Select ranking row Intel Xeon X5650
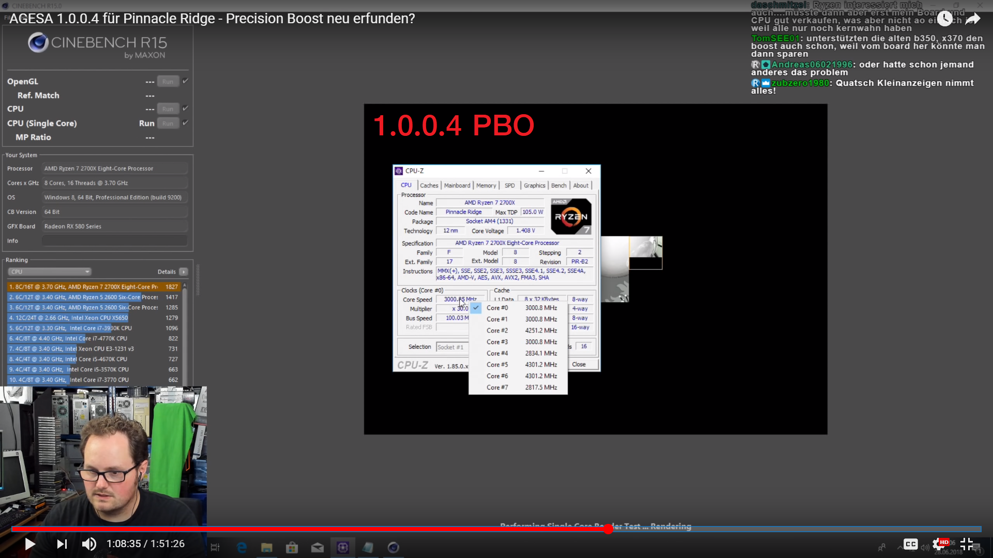The width and height of the screenshot is (993, 558). pyautogui.click(x=94, y=318)
